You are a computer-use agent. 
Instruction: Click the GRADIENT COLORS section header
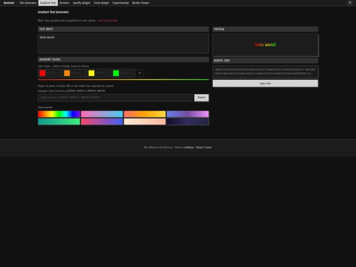[123, 59]
